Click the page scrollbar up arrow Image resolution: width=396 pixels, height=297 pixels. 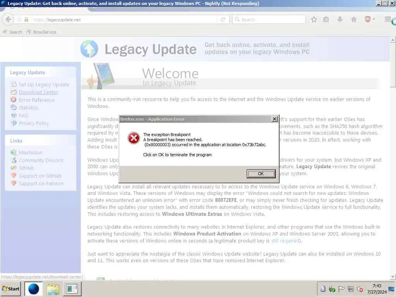point(393,40)
